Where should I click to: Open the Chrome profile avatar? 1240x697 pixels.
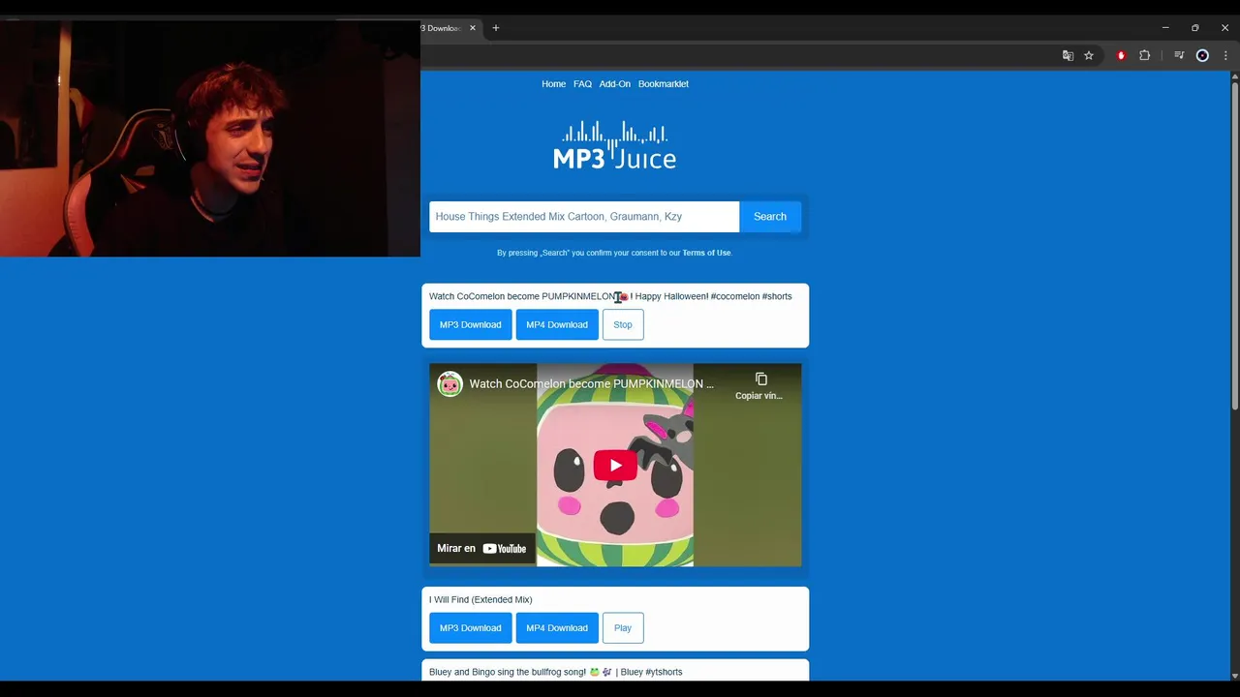pos(1202,55)
